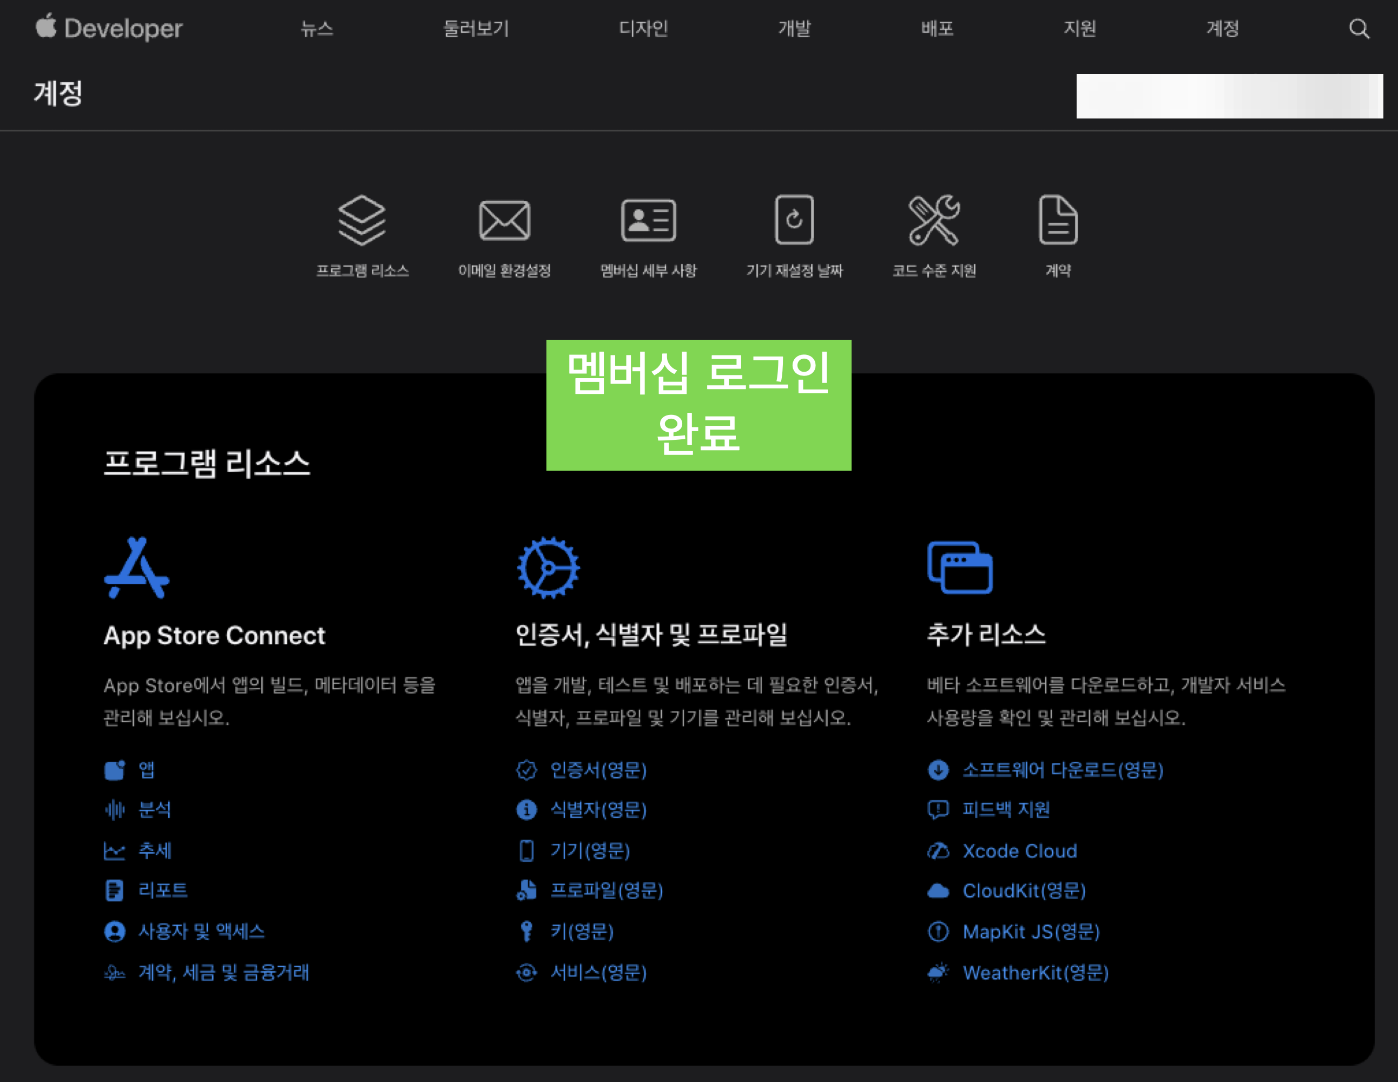
Task: Click the 추가 리소스 window icon
Action: point(960,568)
